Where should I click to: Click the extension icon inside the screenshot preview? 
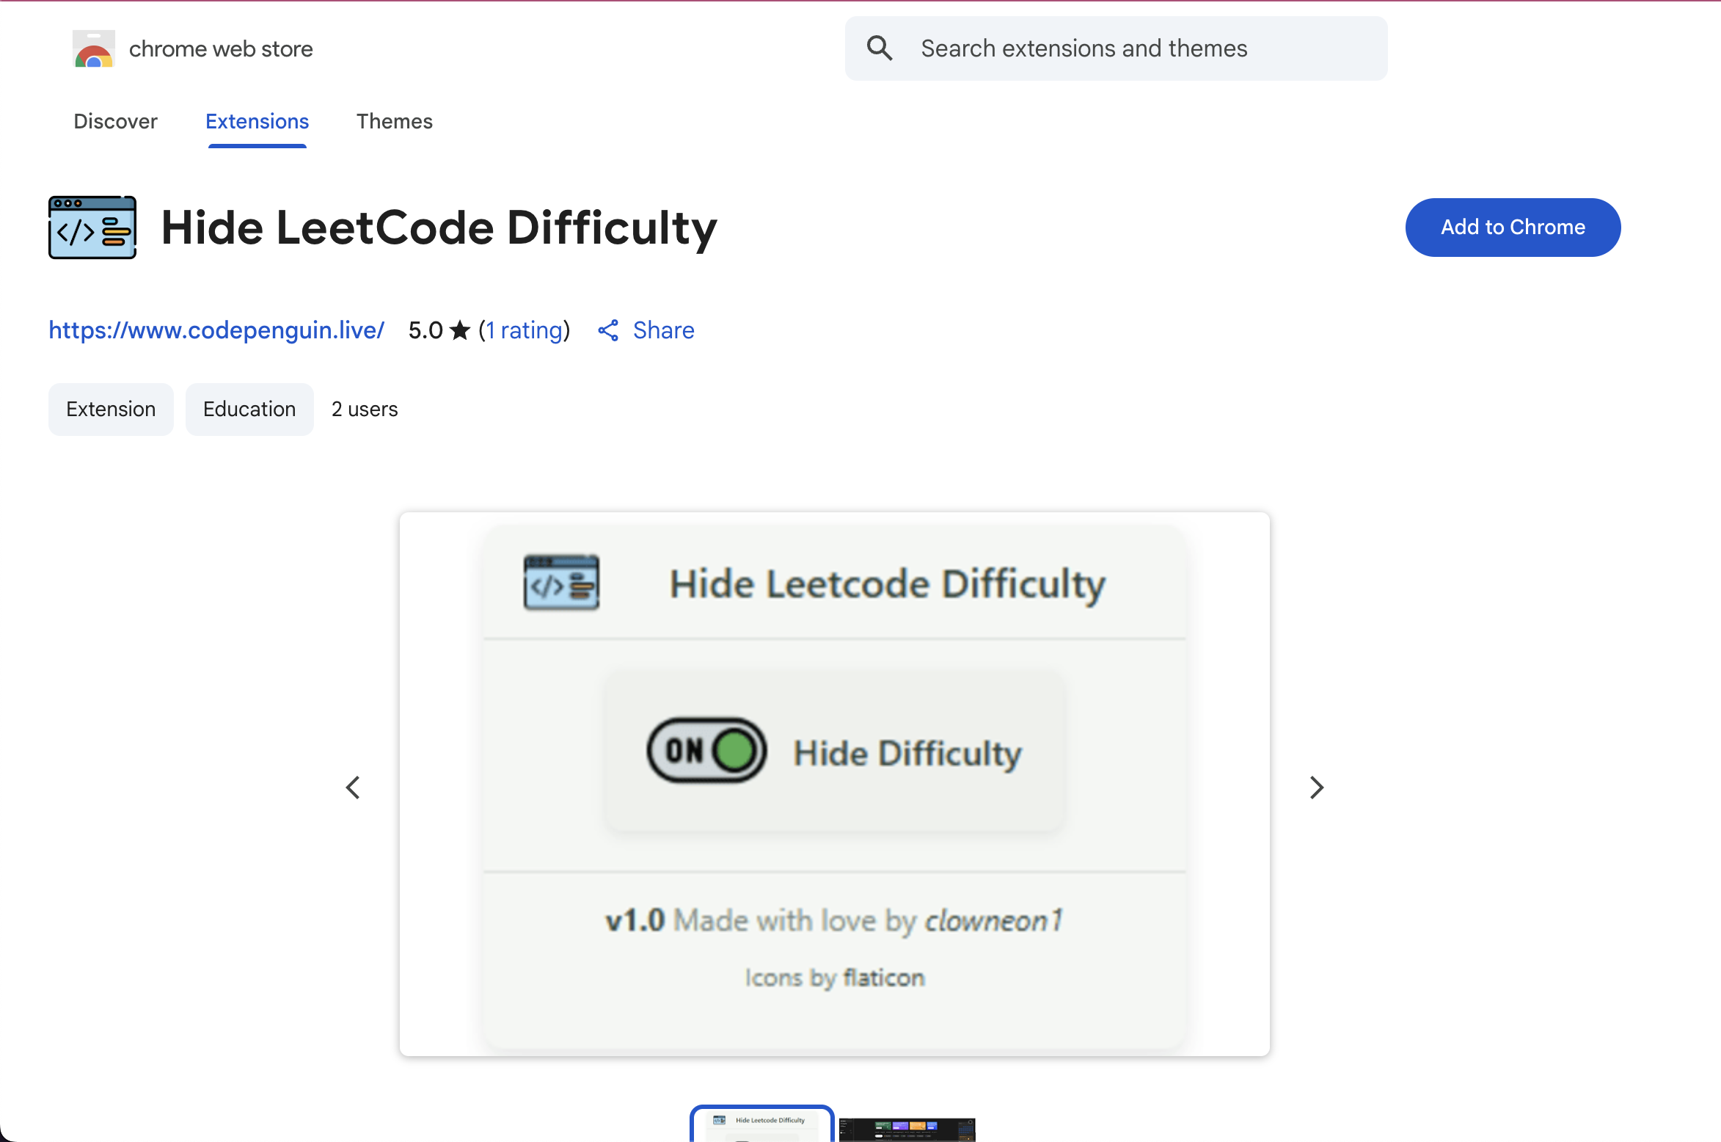561,582
